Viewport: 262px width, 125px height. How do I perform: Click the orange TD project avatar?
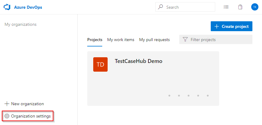pyautogui.click(x=100, y=64)
